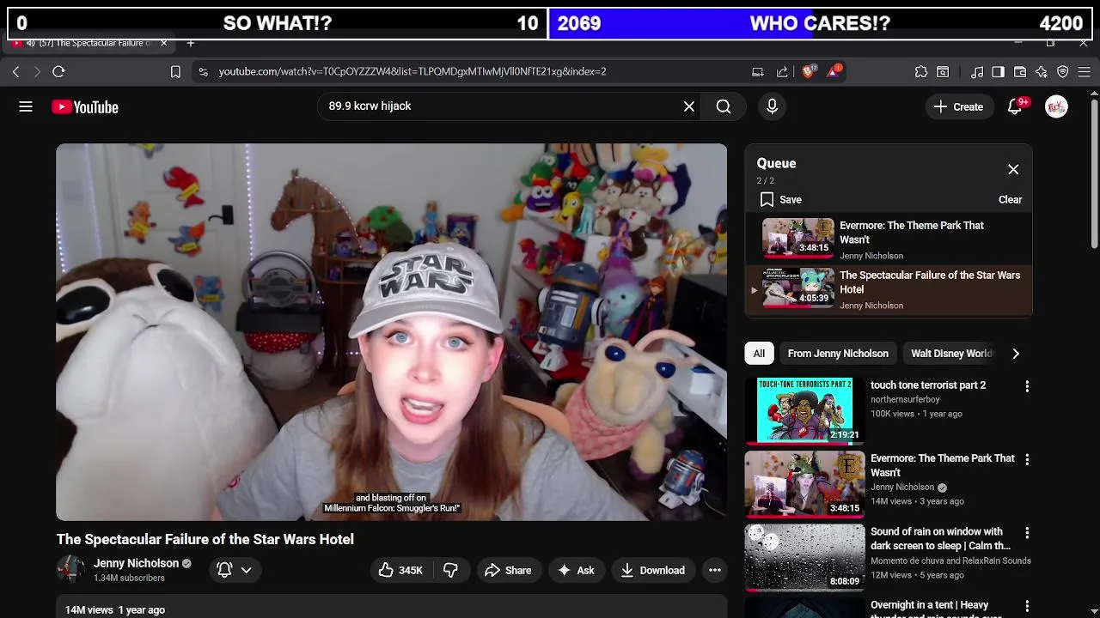Open site settings icon in address bar

coord(203,71)
